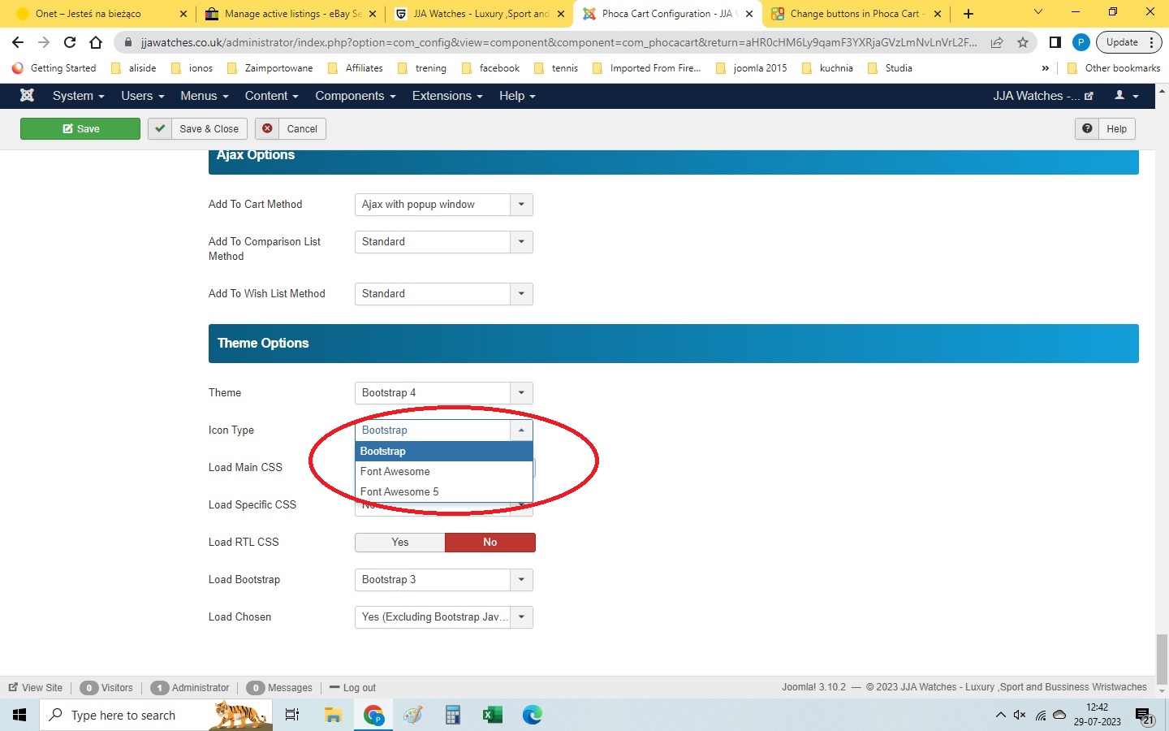Reload the page with refresh icon
Image resolution: width=1169 pixels, height=731 pixels.
coord(70,42)
